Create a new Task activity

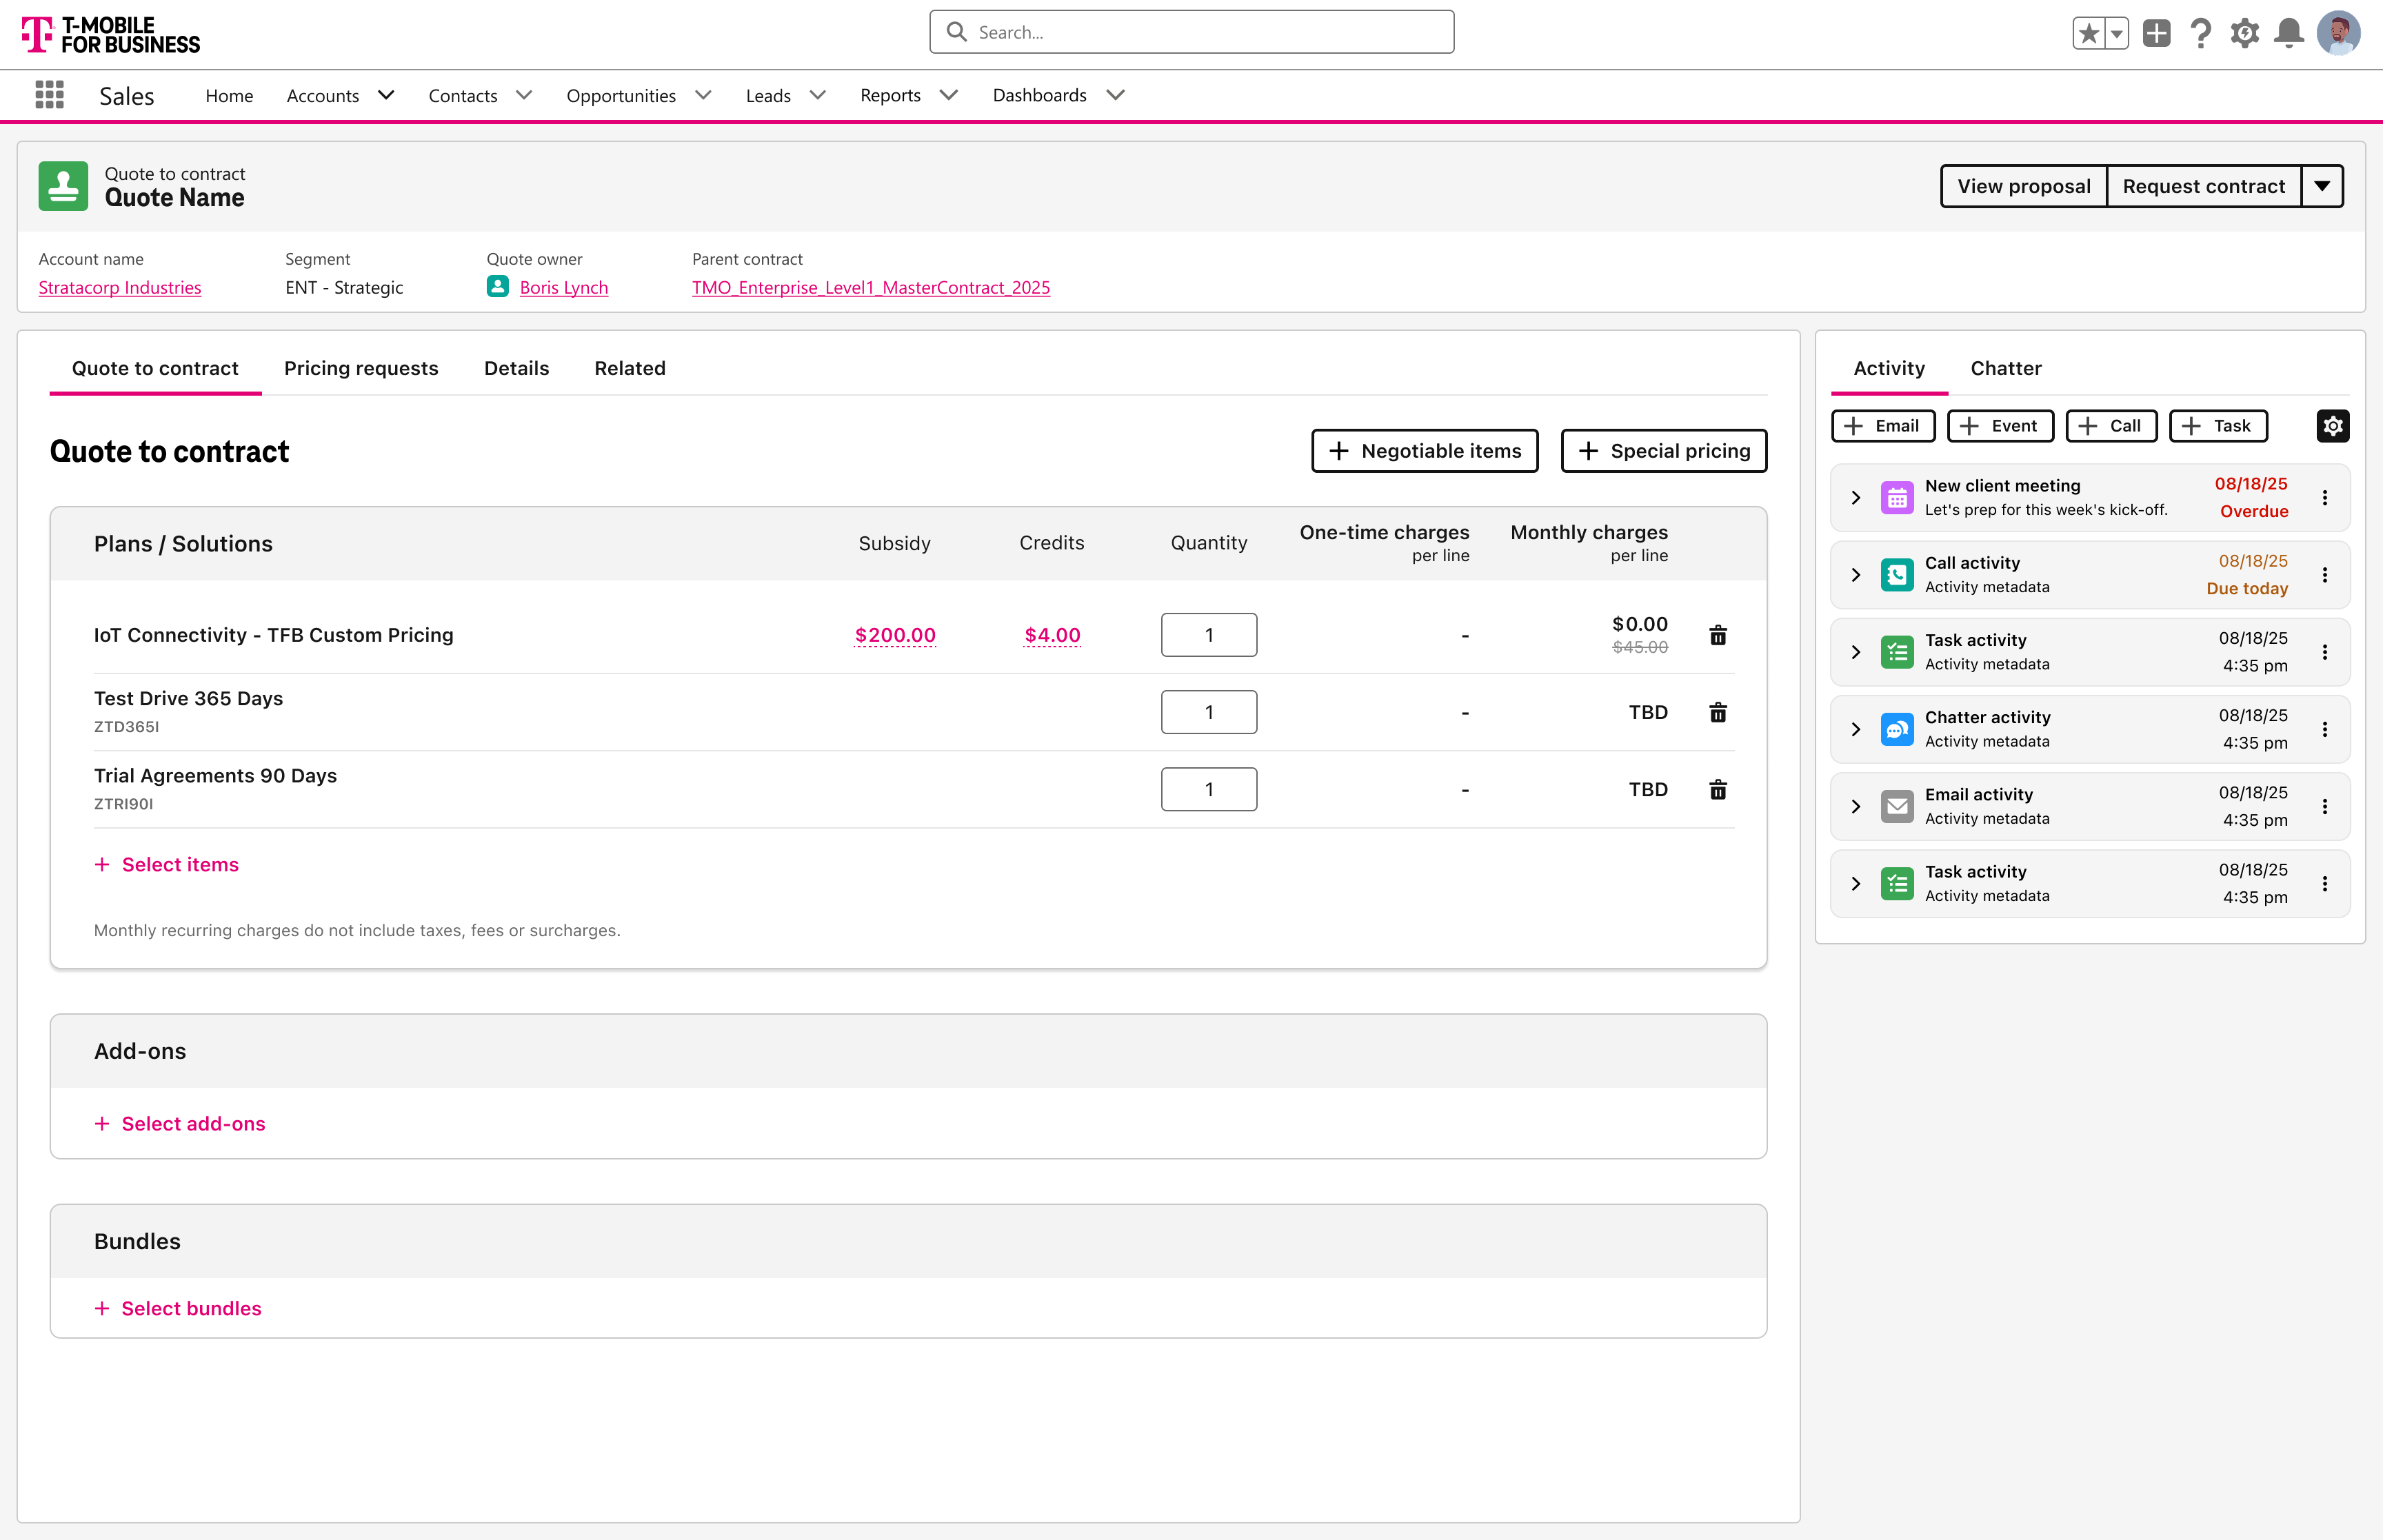point(2218,426)
